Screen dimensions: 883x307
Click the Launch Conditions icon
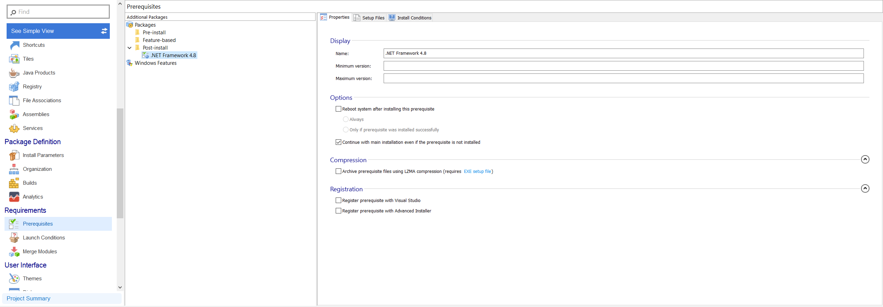pyautogui.click(x=14, y=238)
